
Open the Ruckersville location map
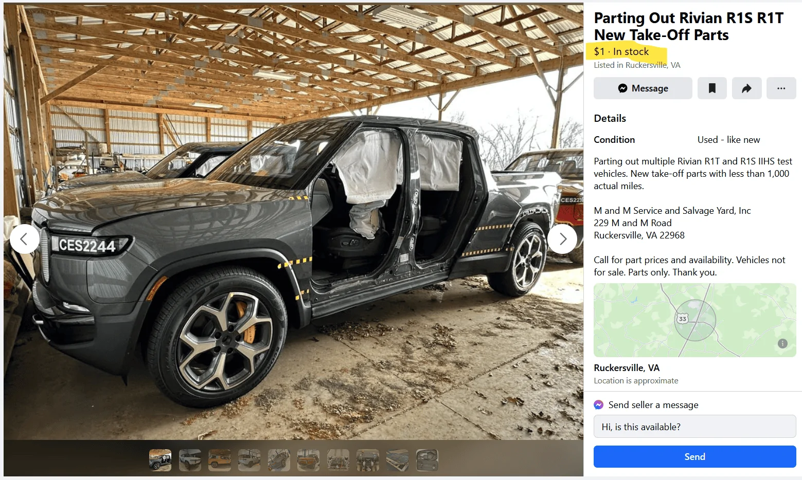click(x=694, y=320)
